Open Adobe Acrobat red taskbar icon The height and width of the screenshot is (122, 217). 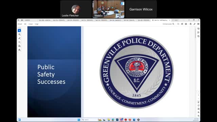tap(126, 120)
